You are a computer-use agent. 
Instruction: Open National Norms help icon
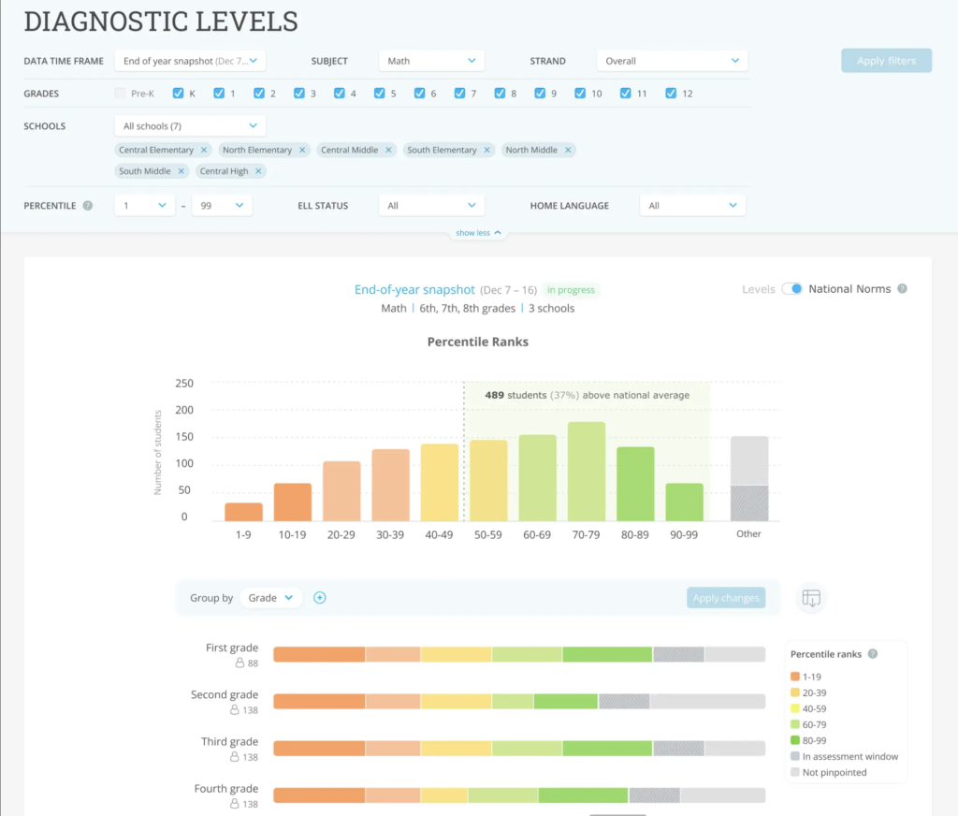pyautogui.click(x=902, y=288)
